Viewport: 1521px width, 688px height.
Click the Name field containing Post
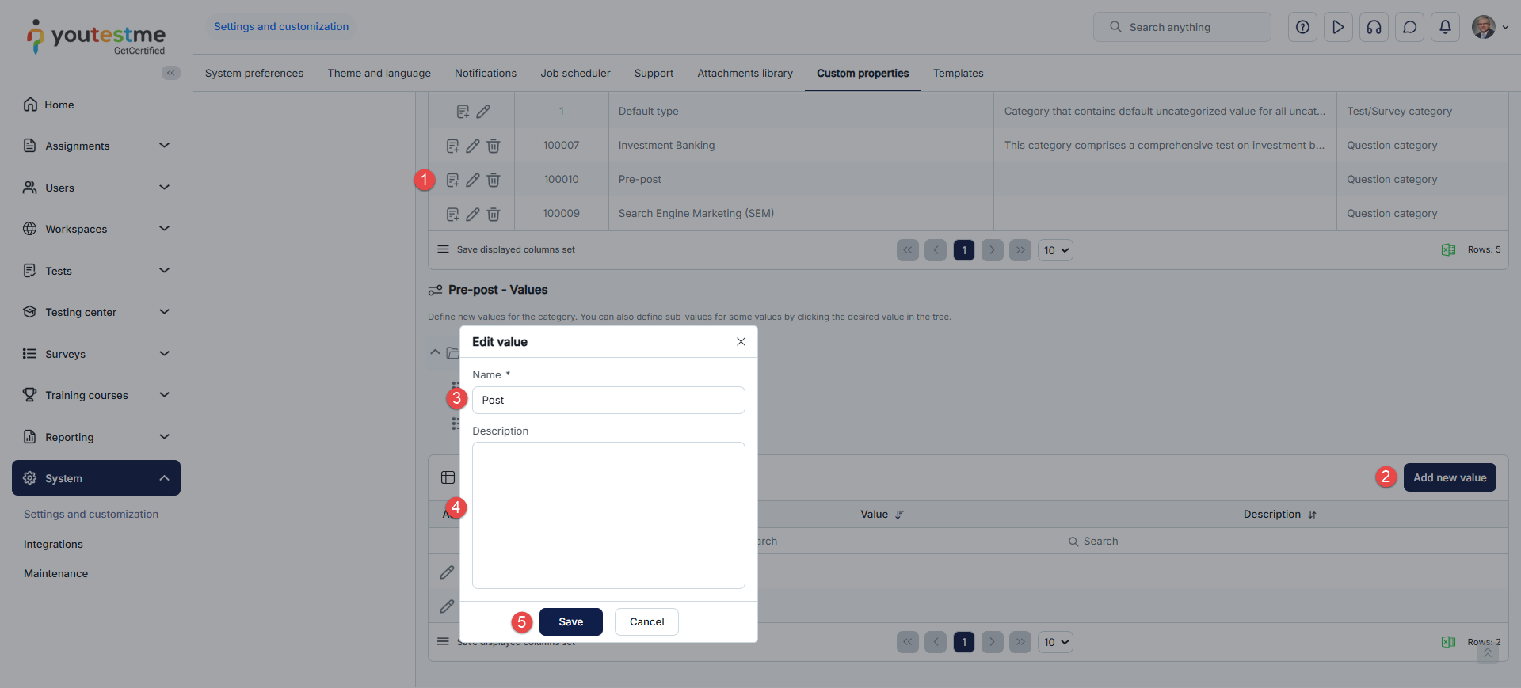point(608,400)
